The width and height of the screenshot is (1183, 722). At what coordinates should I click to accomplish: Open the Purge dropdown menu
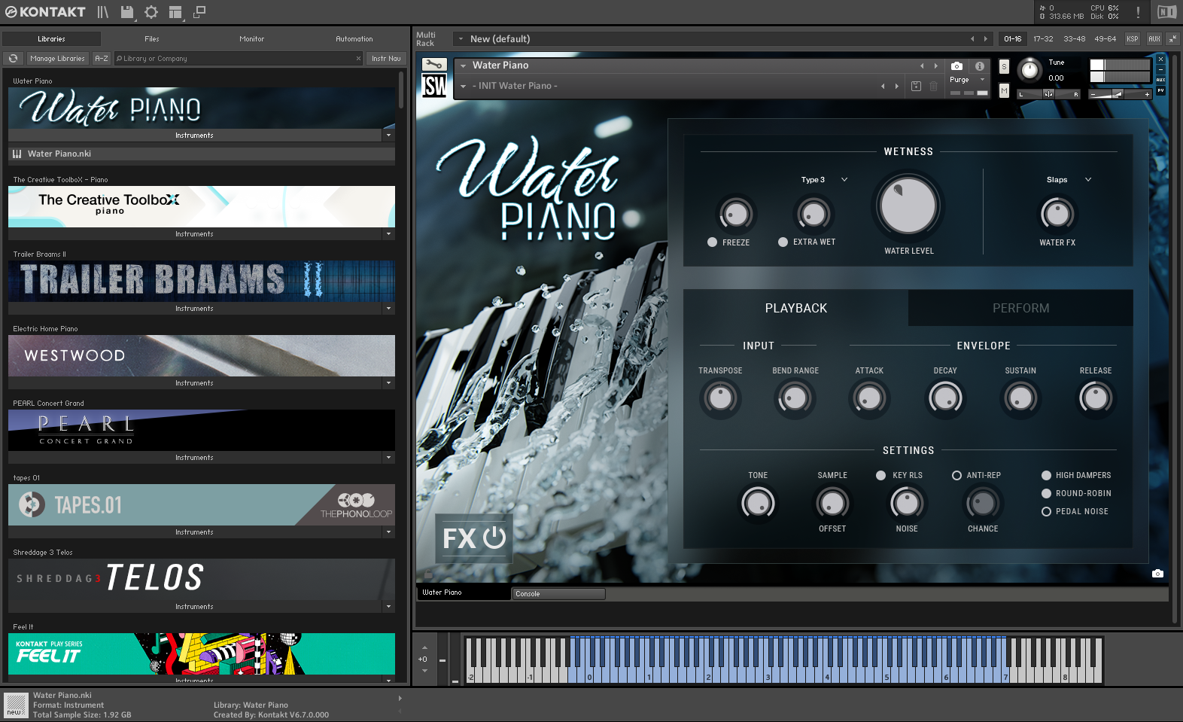(x=967, y=79)
